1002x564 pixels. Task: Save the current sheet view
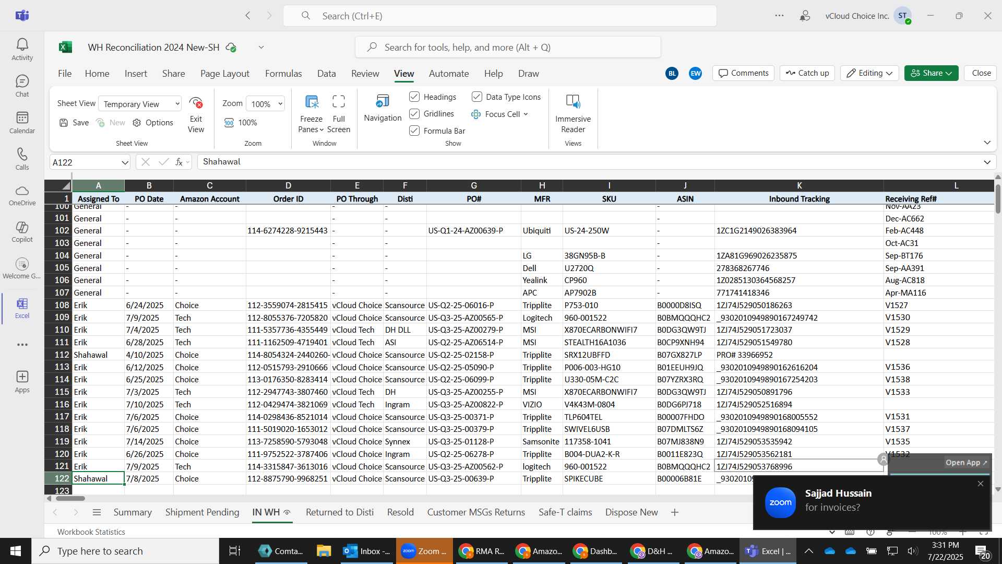(74, 123)
